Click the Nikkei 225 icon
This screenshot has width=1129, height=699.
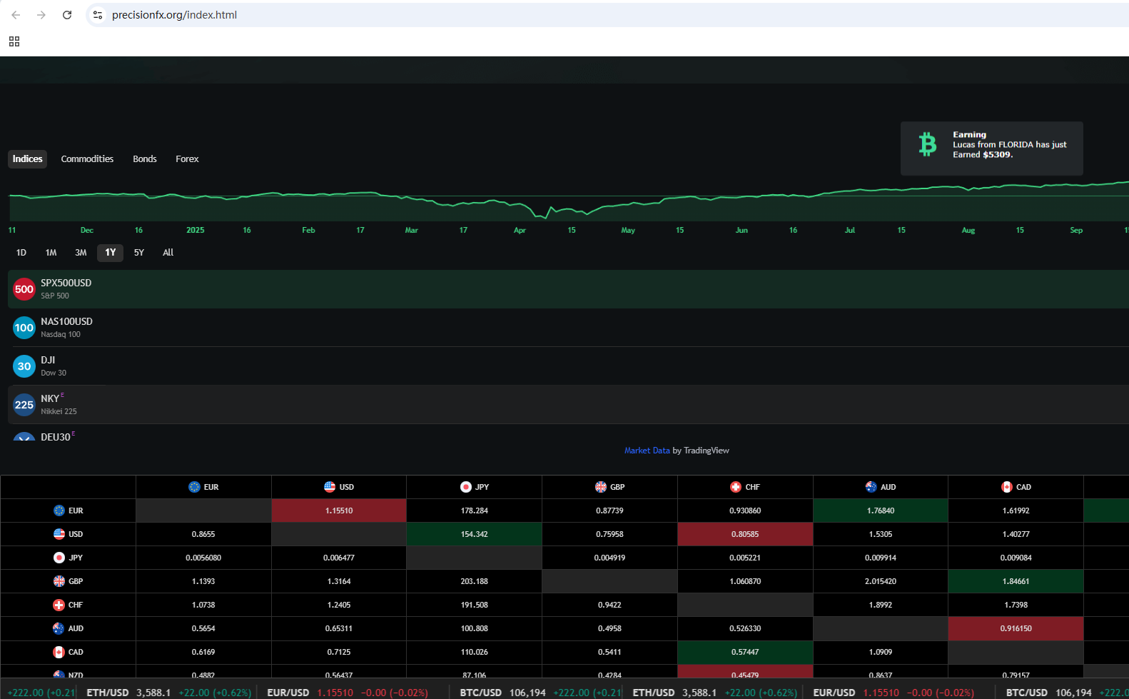click(24, 405)
